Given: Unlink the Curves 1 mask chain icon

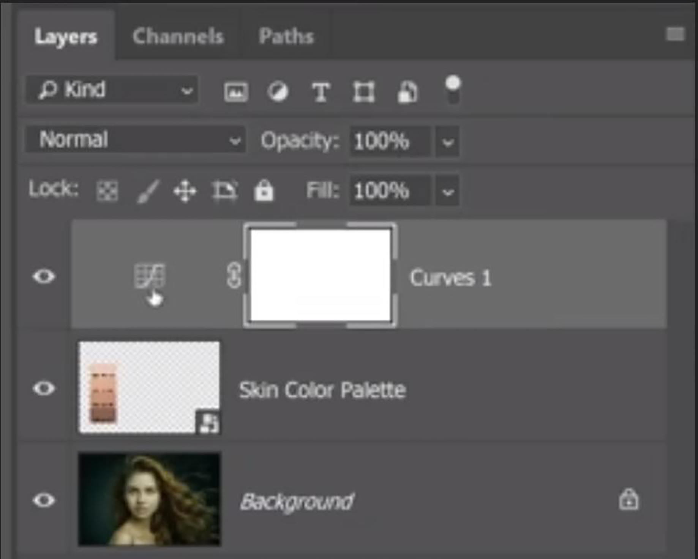Looking at the screenshot, I should click(x=234, y=275).
